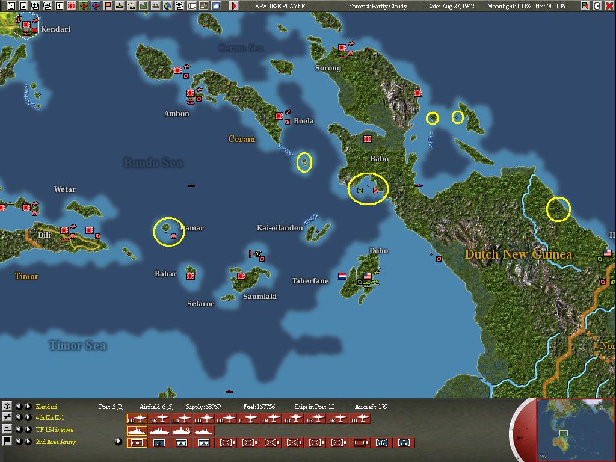Open the info 'i' intelligence icon
Viewport: 616px width, 462px height.
click(60, 6)
